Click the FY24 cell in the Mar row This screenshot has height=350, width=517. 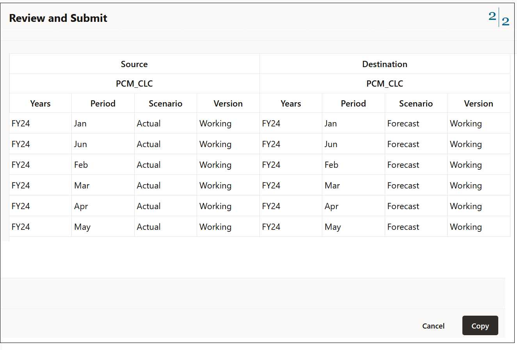coord(21,185)
